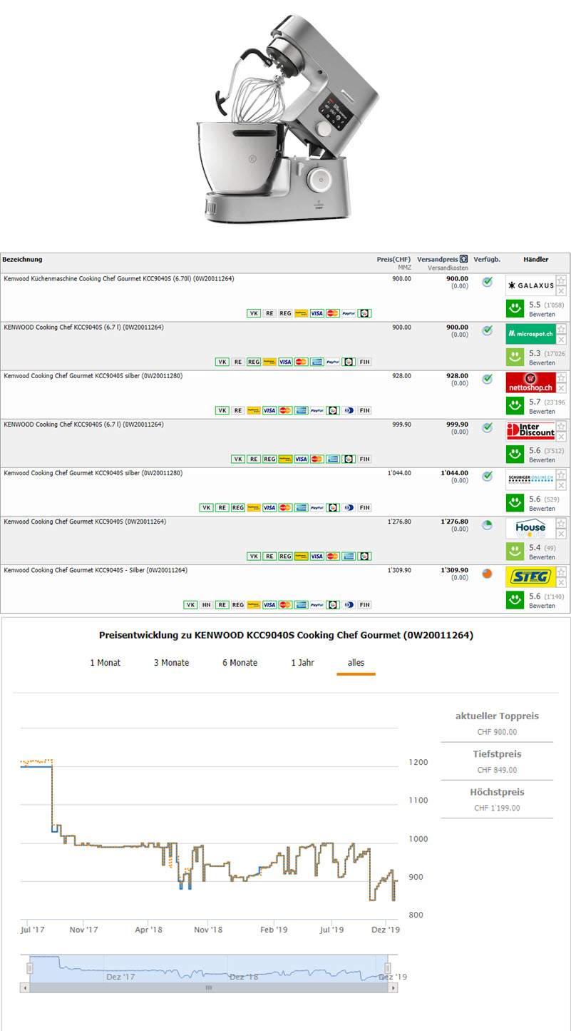571x1031 pixels.
Task: Toggle favorite star for the STEG offer
Action: [561, 572]
